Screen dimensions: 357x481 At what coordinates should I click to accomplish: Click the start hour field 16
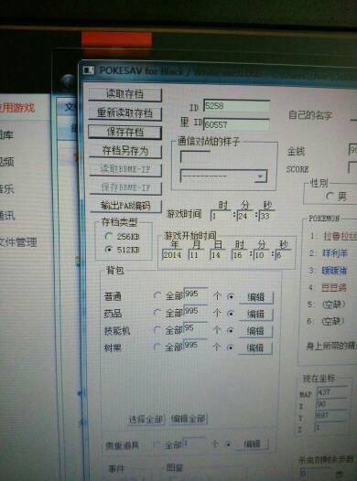[x=240, y=255]
